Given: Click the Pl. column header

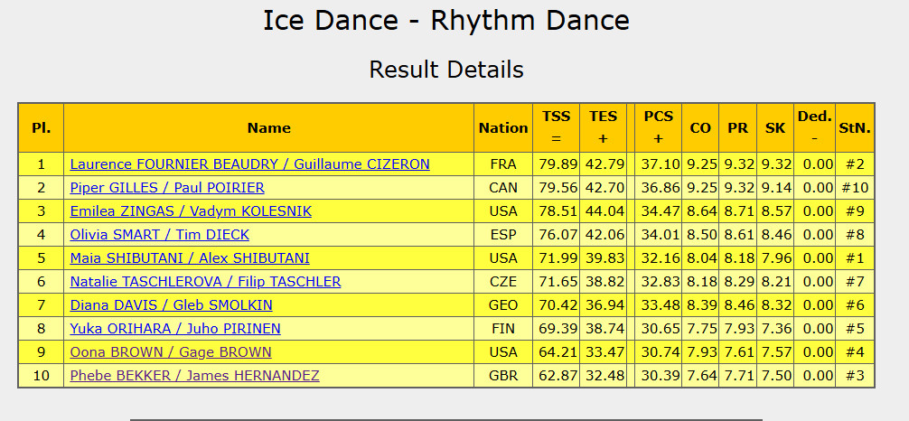Looking at the screenshot, I should (41, 128).
